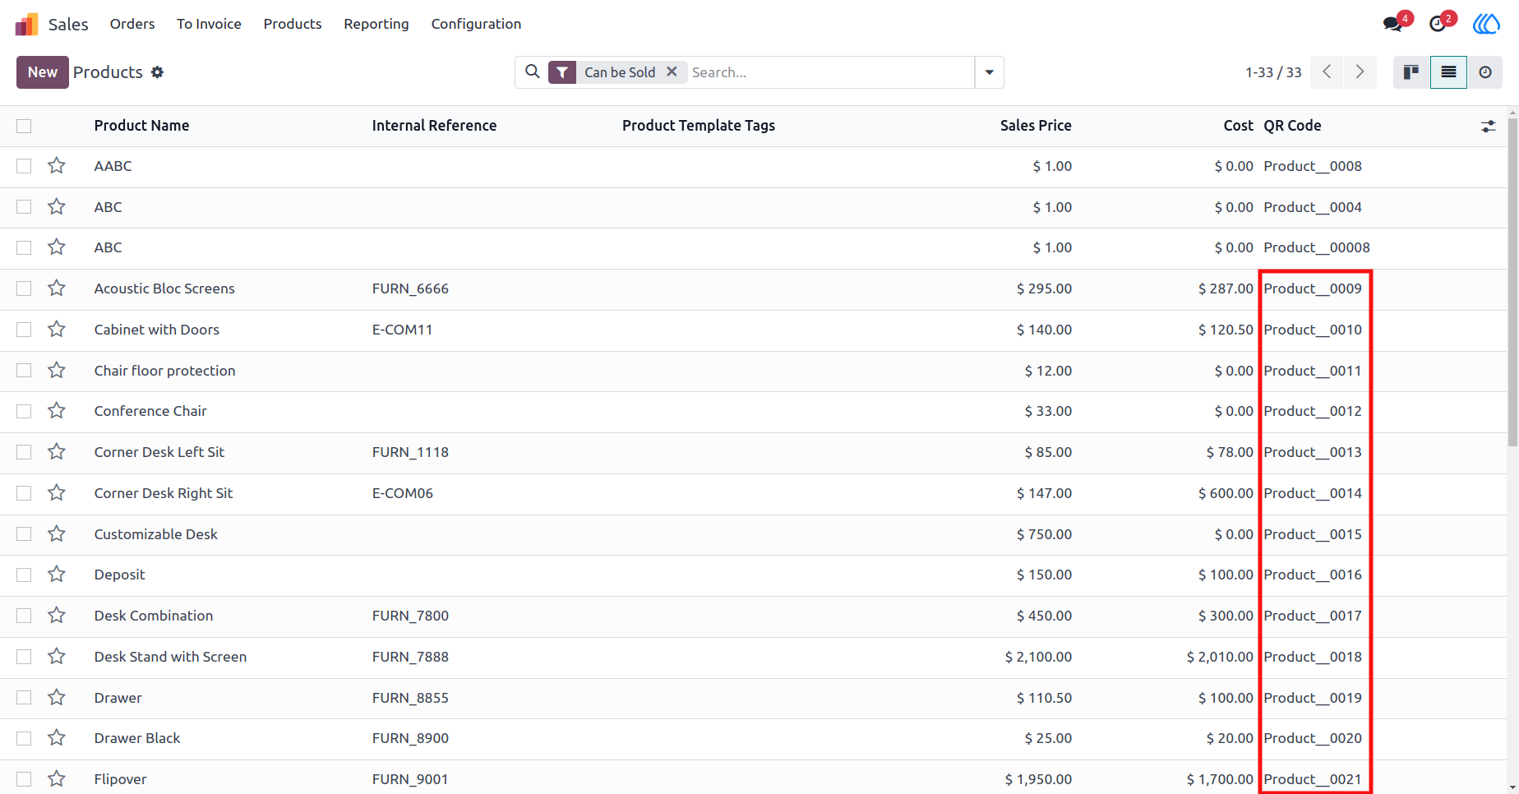The width and height of the screenshot is (1519, 794).
Task: Open the Configuration menu
Action: click(x=476, y=24)
